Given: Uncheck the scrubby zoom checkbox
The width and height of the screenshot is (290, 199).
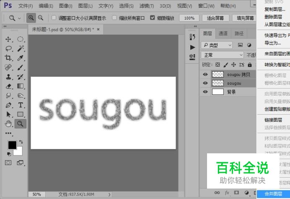Looking at the screenshot, I should coord(152,18).
